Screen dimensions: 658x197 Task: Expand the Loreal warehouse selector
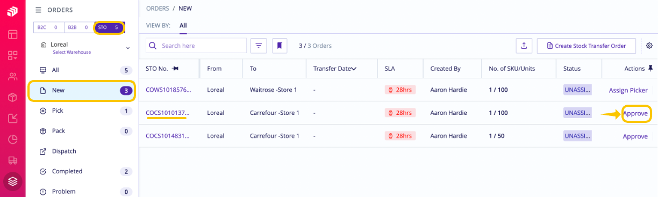84,48
